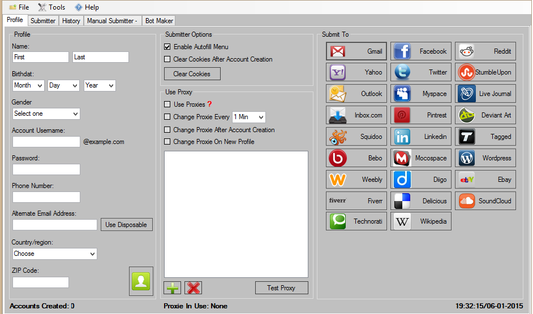The image size is (533, 314).
Task: Expand the Country/region Choose dropdown
Action: [x=55, y=254]
